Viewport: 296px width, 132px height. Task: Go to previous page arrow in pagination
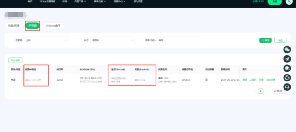[254, 91]
